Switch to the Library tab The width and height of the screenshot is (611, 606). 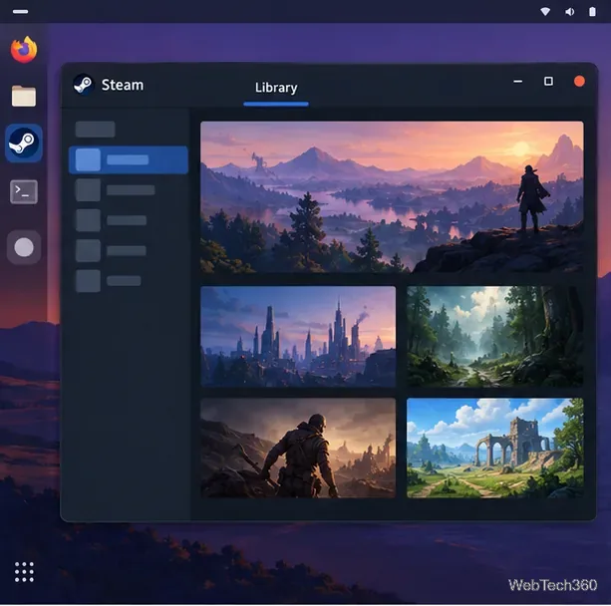(x=276, y=88)
